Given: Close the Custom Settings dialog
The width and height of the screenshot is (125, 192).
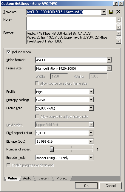Looking at the screenshot, I should pos(121,3).
